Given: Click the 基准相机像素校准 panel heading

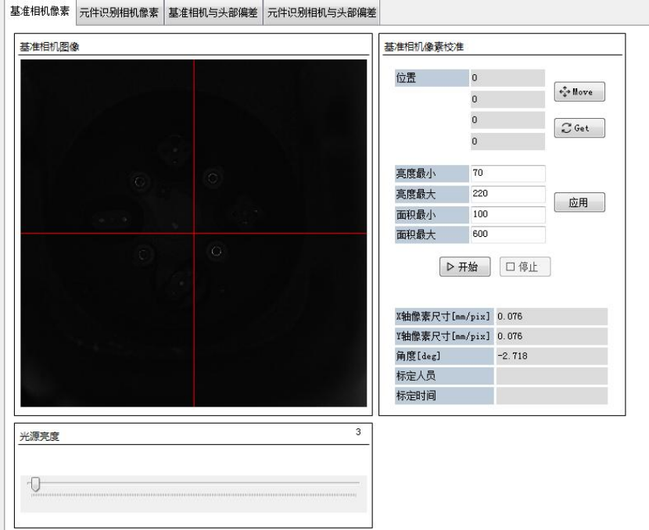Looking at the screenshot, I should [x=424, y=47].
